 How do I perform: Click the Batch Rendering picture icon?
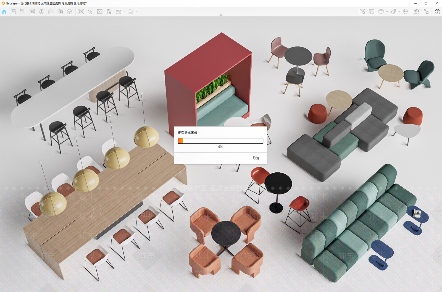tap(100, 12)
